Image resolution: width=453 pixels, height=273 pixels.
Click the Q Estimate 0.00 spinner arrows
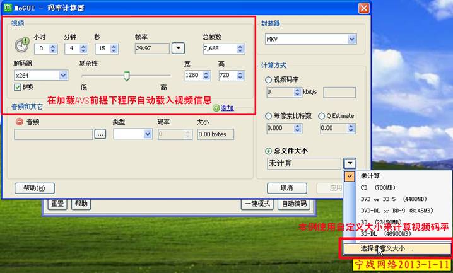coord(351,128)
